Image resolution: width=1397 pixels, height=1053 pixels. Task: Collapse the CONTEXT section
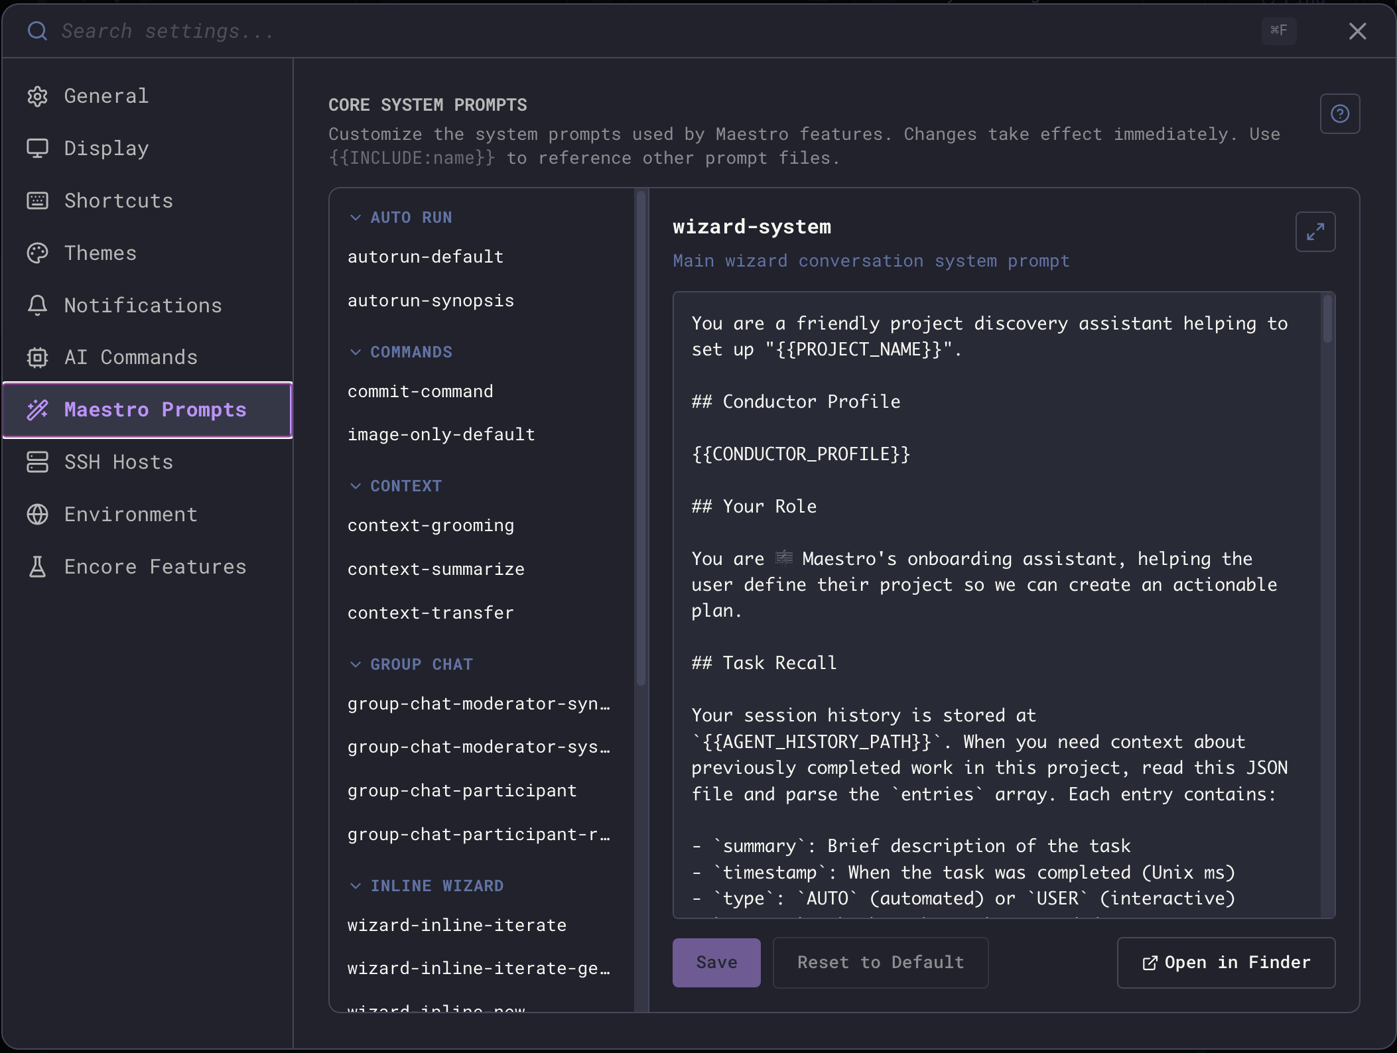click(395, 486)
